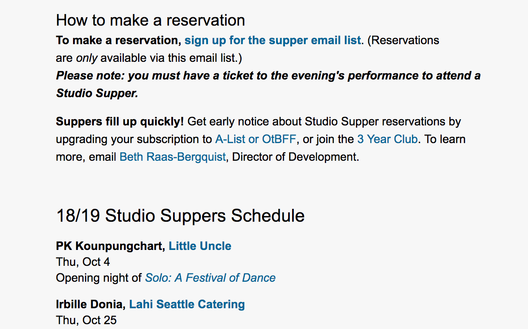Click the 18/19 Studio Suppers Schedule heading
Image resolution: width=528 pixels, height=329 pixels.
(180, 216)
